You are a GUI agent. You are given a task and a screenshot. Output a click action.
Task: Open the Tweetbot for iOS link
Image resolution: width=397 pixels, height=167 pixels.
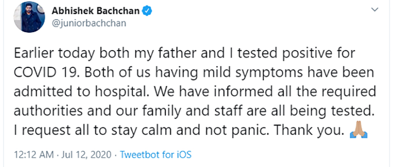coord(155,154)
